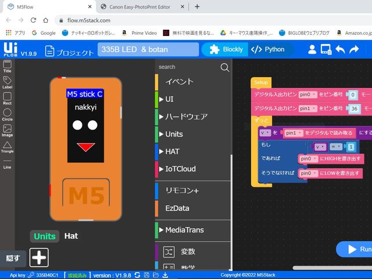Click the M5 button on the device
The width and height of the screenshot is (372, 279).
86,195
